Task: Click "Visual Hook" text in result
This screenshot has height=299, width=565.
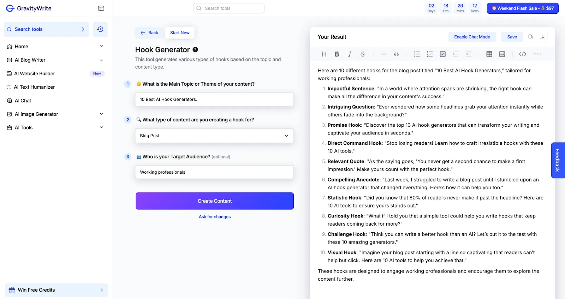Action: (x=342, y=252)
